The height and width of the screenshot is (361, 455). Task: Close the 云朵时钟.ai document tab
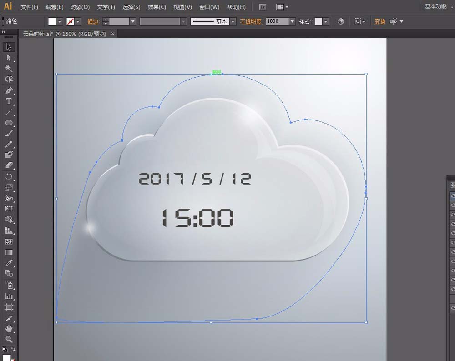pos(112,34)
